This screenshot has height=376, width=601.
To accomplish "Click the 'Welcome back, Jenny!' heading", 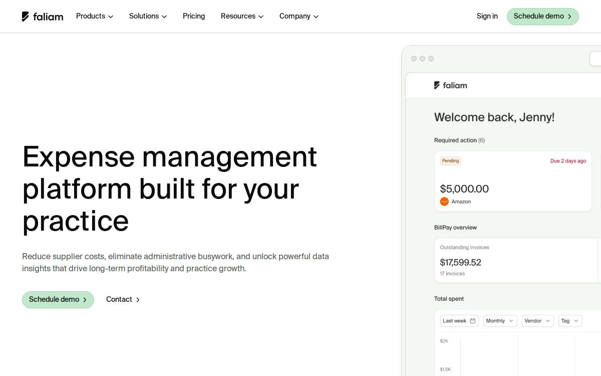I will pos(494,117).
